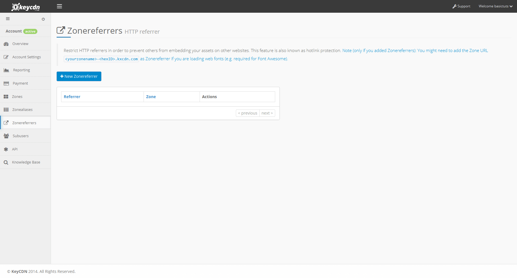Open Subusers people icon
517x278 pixels.
point(6,136)
